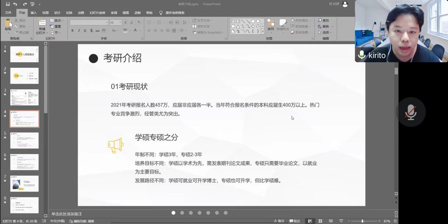Click the New Slide icon
The height and width of the screenshot is (224, 448).
[42, 23]
